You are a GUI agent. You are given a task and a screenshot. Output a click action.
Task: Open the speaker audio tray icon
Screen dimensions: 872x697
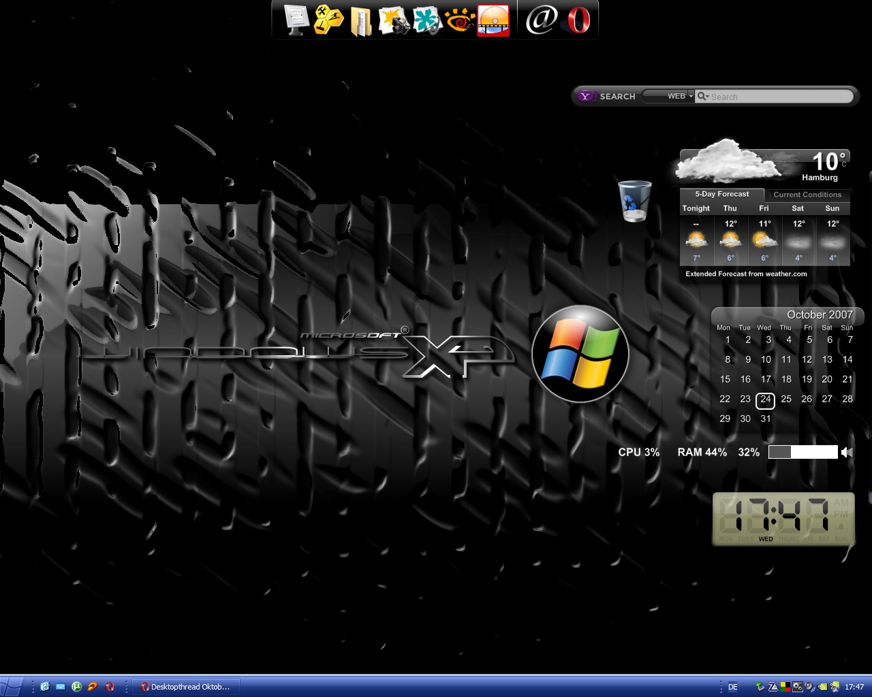(810, 687)
